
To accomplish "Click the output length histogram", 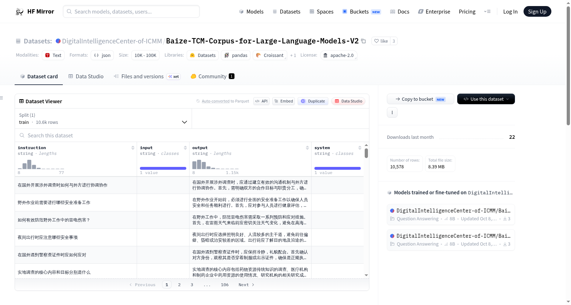I will (216, 164).
